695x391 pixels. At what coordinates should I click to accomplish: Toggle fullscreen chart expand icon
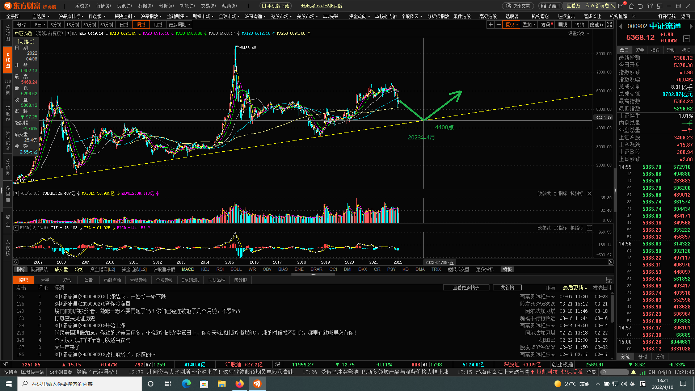(610, 25)
